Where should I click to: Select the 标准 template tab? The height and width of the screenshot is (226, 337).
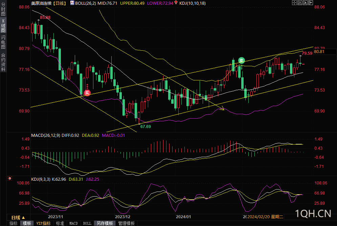pos(60,223)
